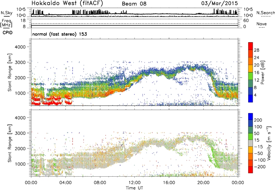Click the 20 label on Power colorbar

pyautogui.click(x=256, y=65)
